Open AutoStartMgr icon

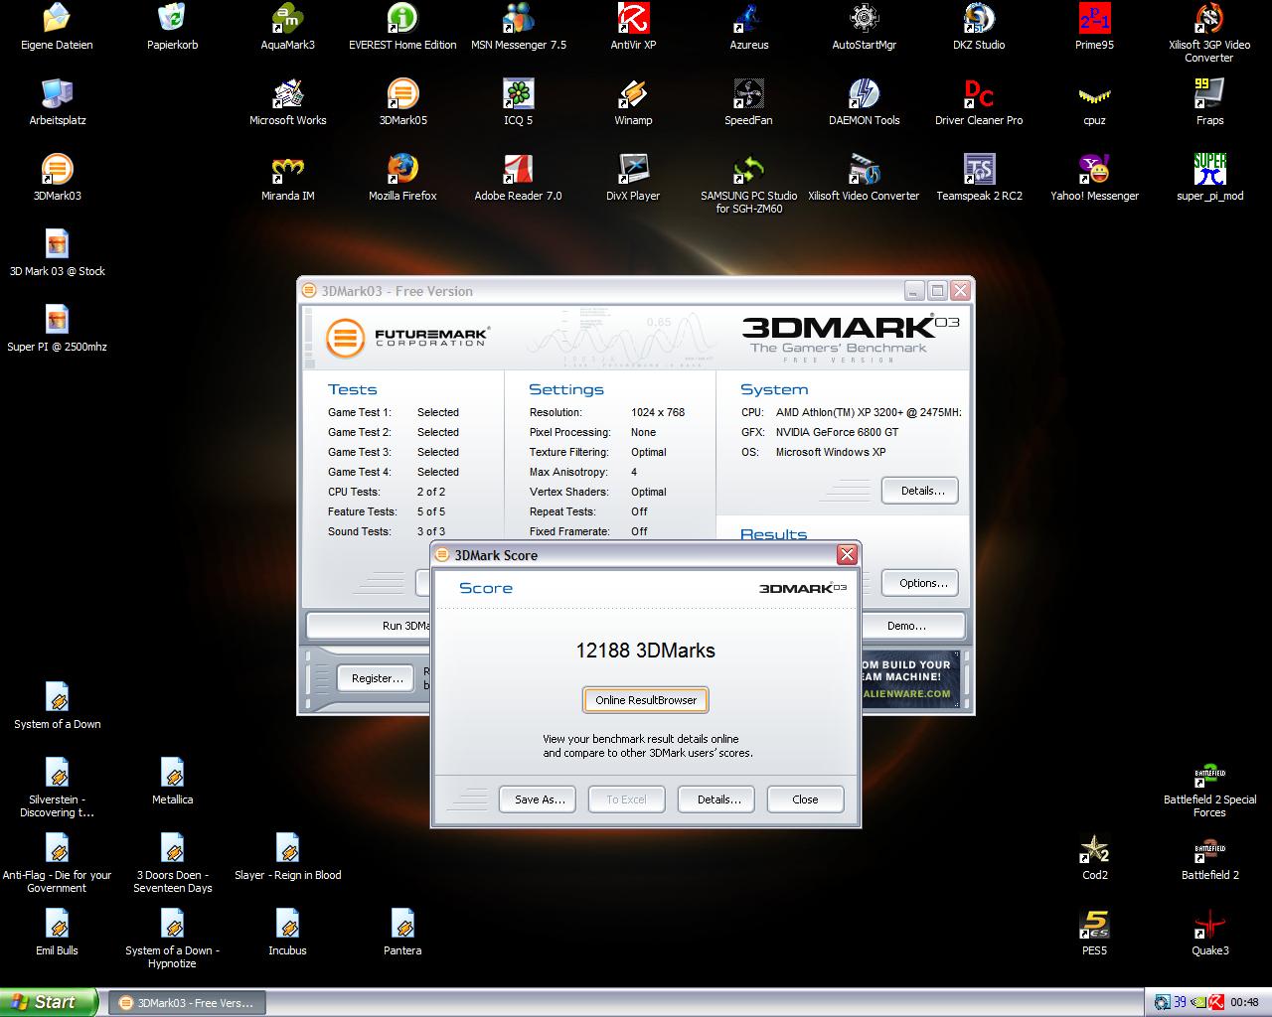coord(864,27)
